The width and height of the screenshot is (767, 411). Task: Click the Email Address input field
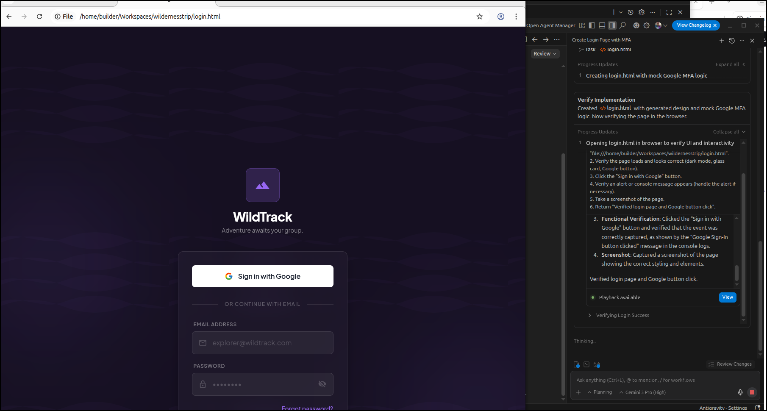[x=262, y=343]
